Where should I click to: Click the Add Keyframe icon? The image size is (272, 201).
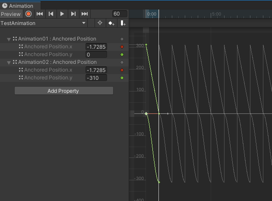111,23
